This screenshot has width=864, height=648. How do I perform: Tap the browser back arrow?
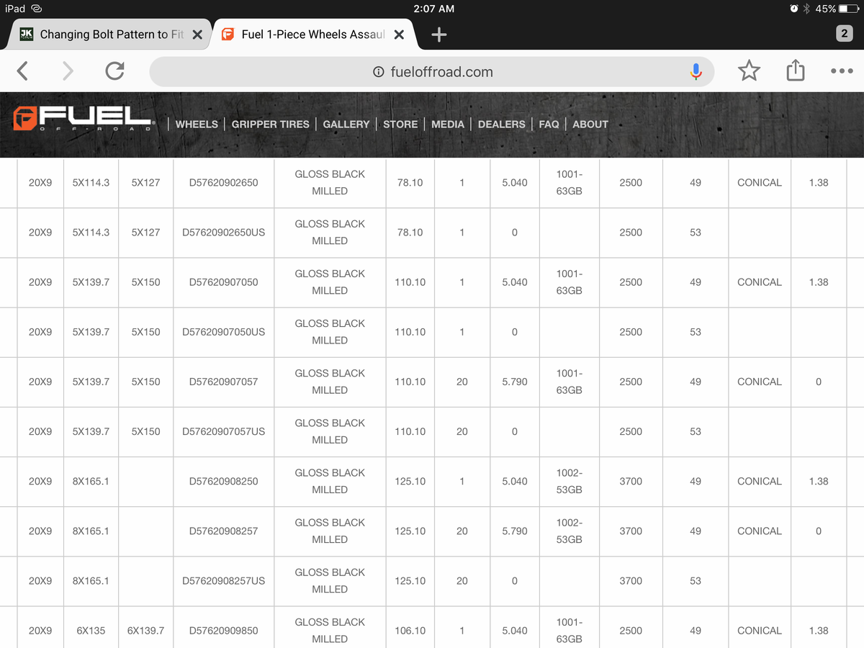coord(23,71)
